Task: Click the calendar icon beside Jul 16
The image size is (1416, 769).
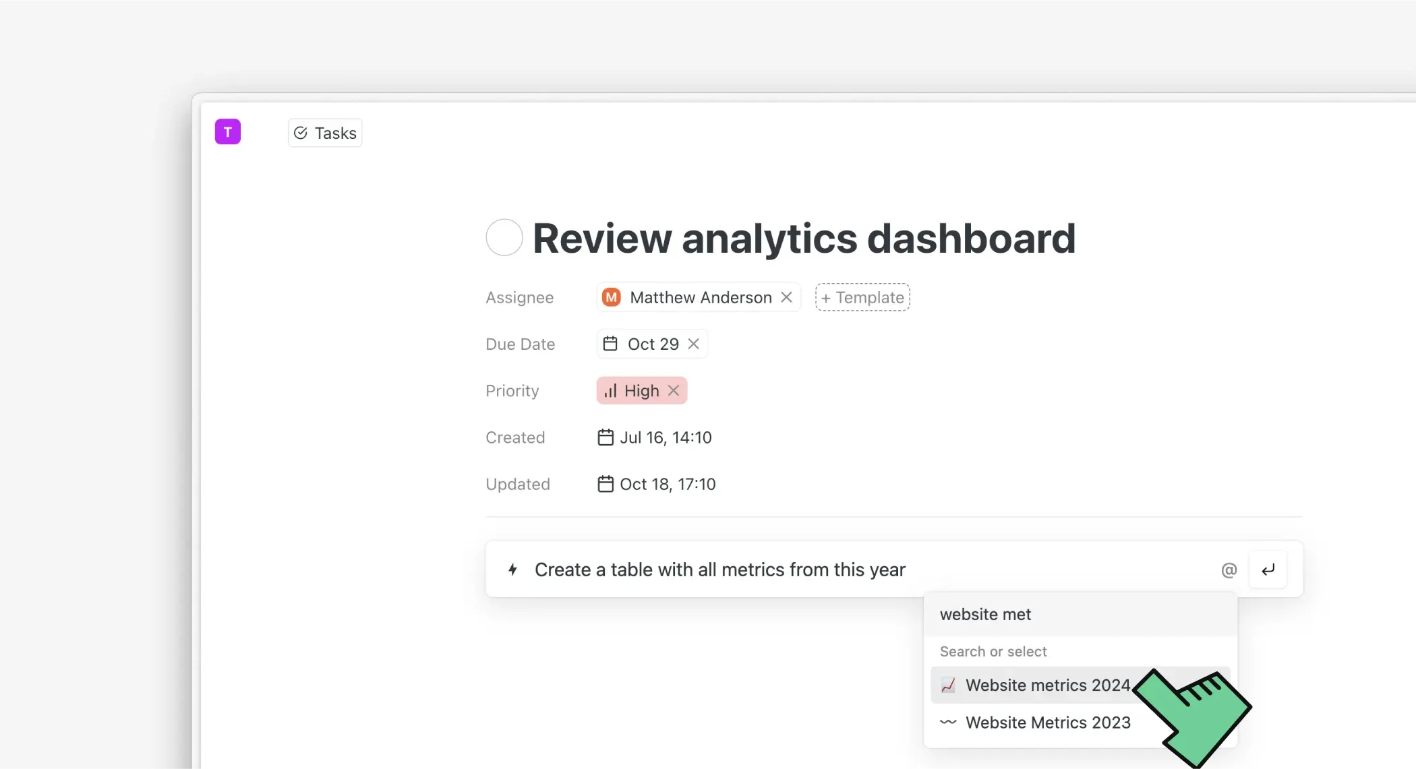Action: 606,437
